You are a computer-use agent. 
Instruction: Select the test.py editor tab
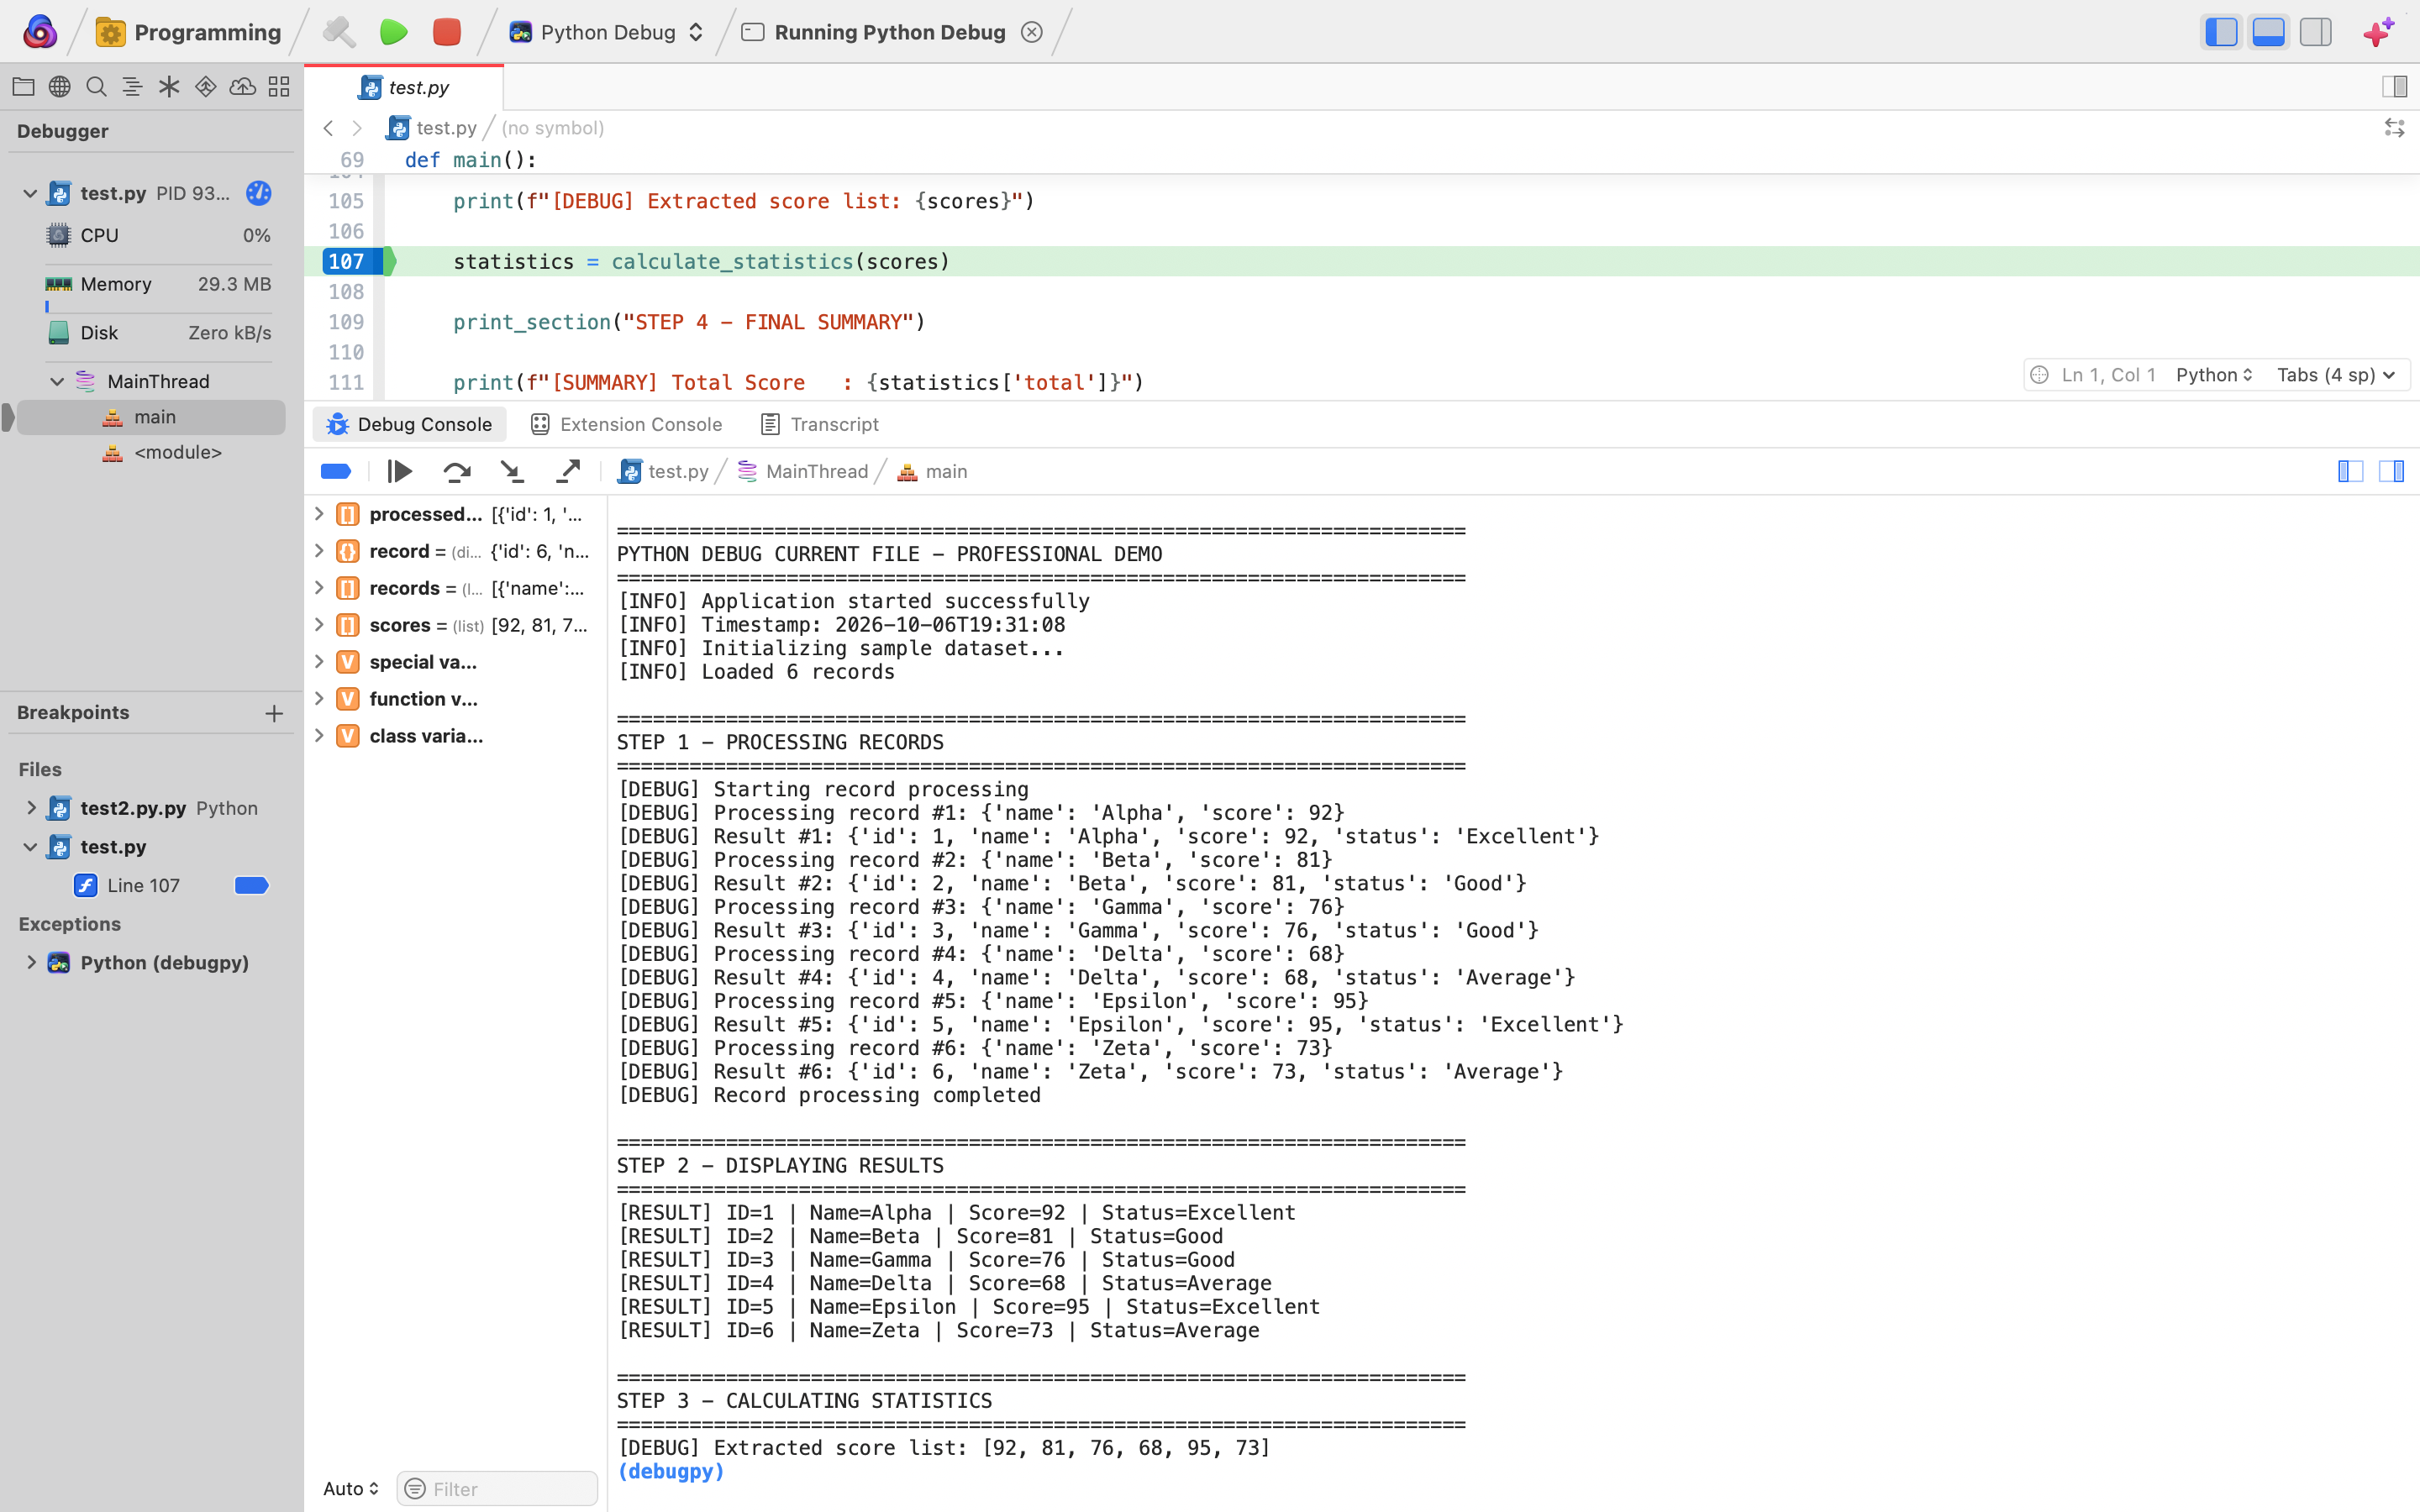pos(404,88)
